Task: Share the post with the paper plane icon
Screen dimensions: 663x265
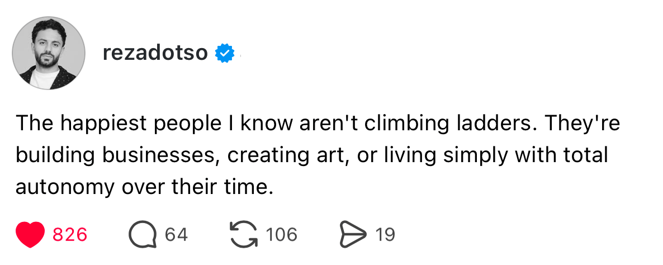Action: [352, 234]
